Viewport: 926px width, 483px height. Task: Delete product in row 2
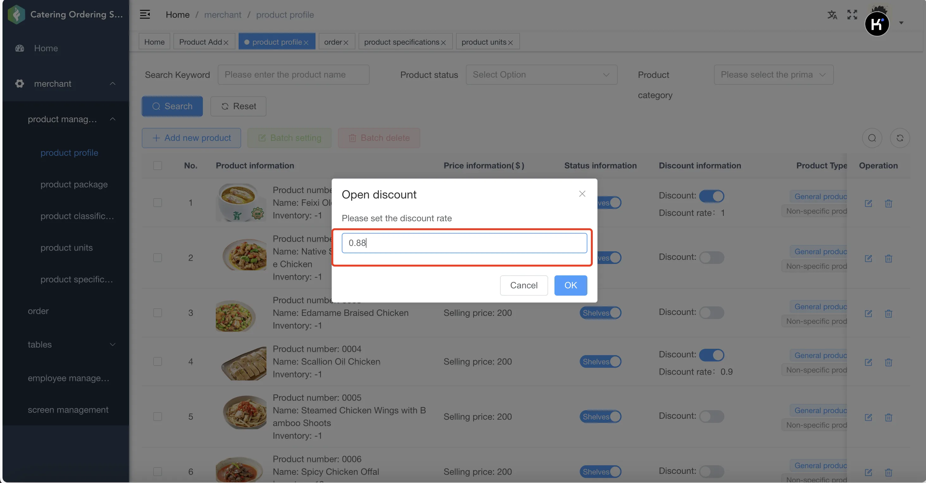(x=889, y=259)
